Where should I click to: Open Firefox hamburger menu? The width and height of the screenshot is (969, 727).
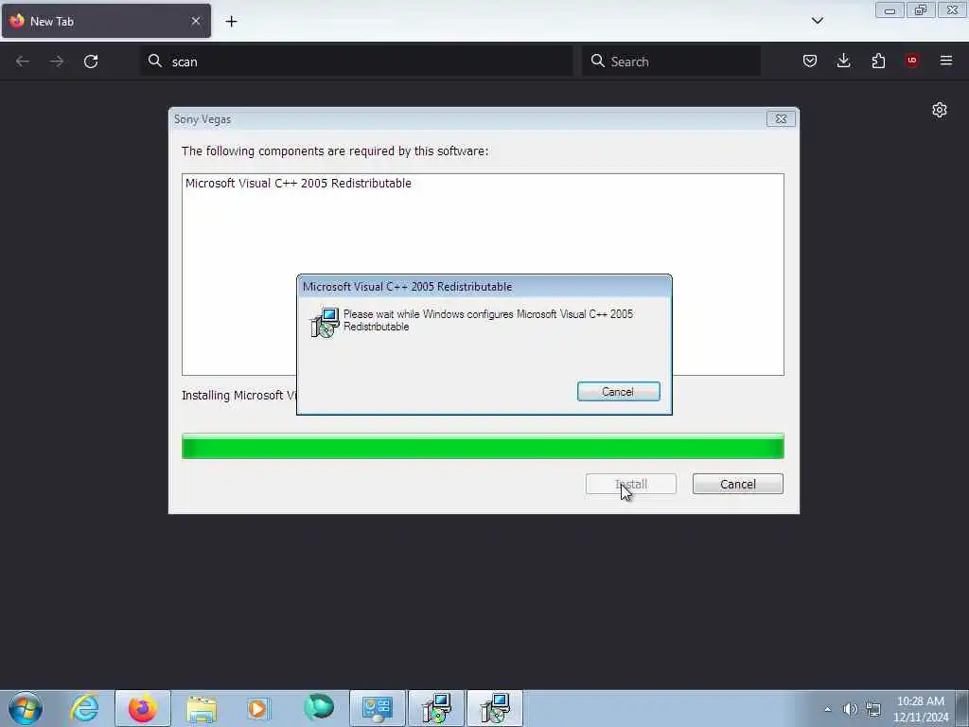[x=946, y=61]
